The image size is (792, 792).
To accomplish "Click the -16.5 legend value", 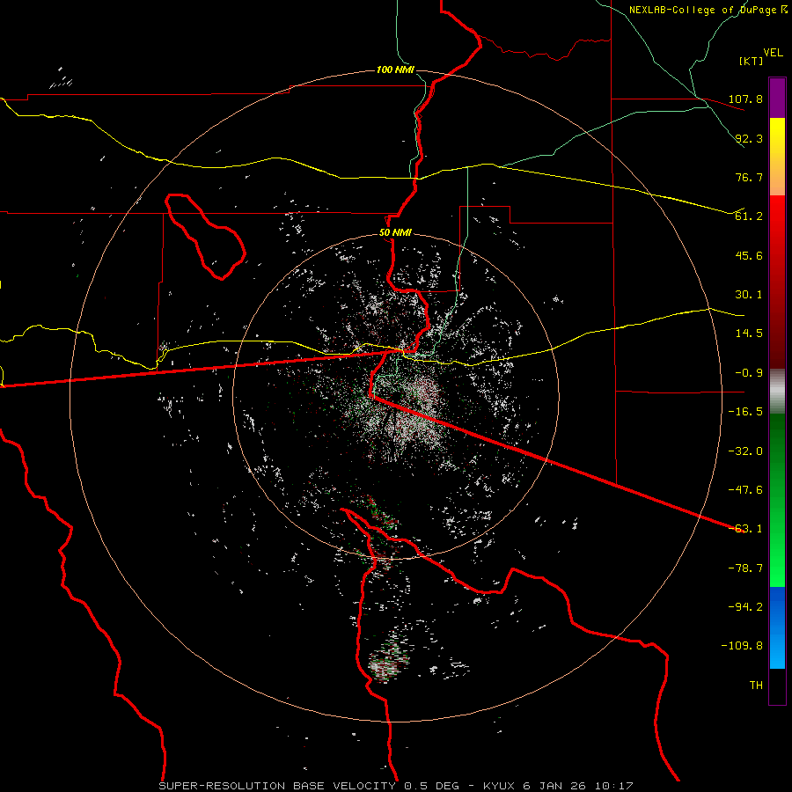I will pyautogui.click(x=745, y=412).
